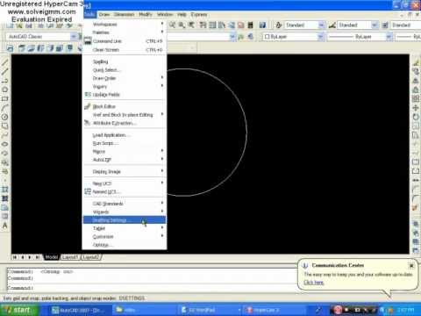Select the Mirror tool

tap(416, 81)
